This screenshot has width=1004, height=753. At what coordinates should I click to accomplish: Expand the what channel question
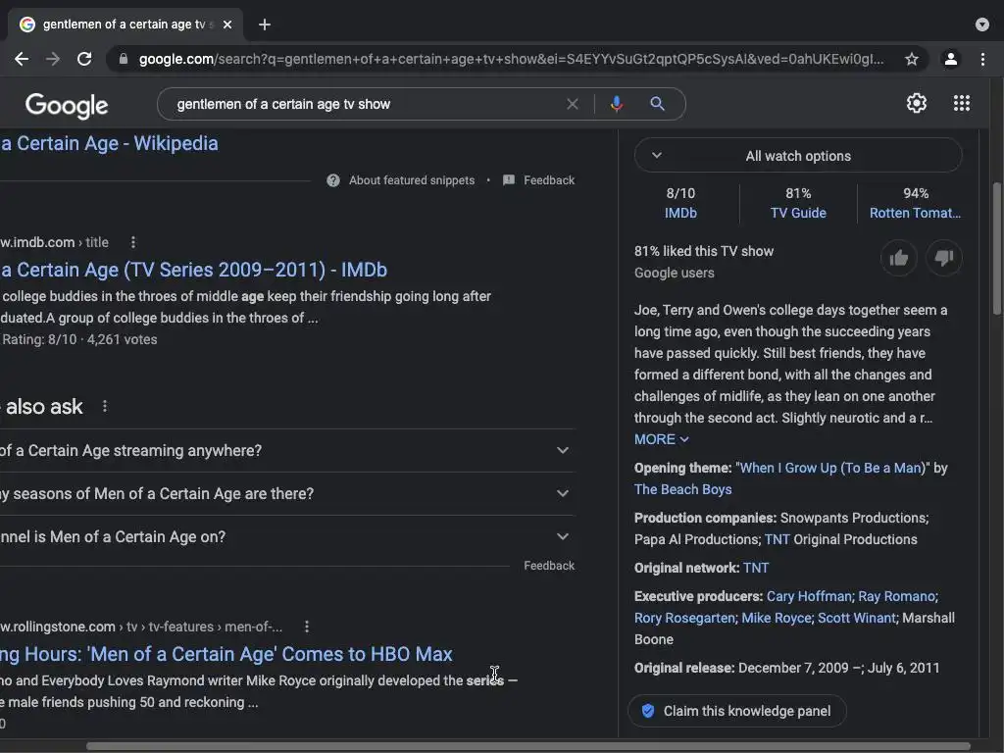(287, 536)
